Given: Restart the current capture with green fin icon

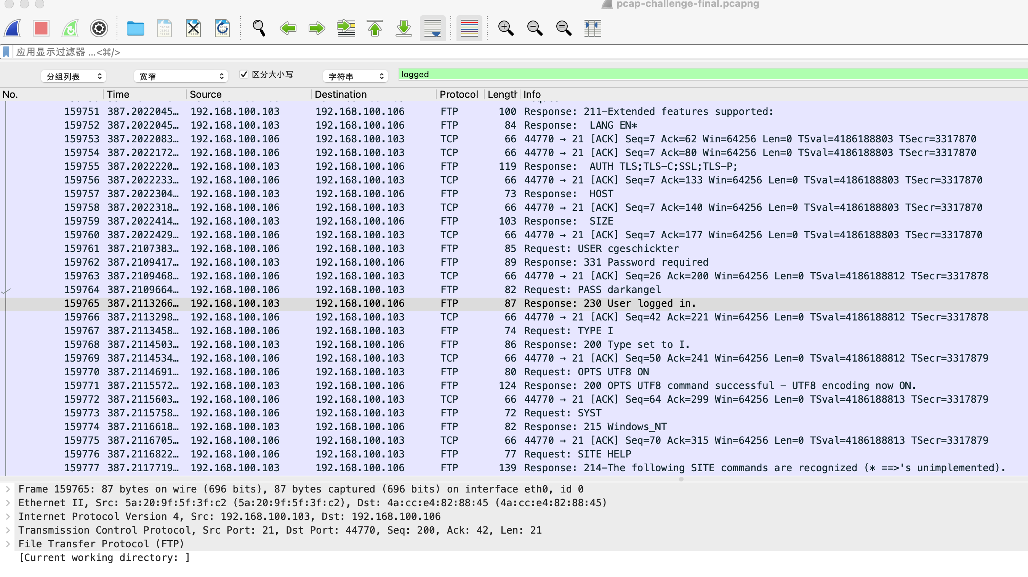Looking at the screenshot, I should [x=70, y=28].
